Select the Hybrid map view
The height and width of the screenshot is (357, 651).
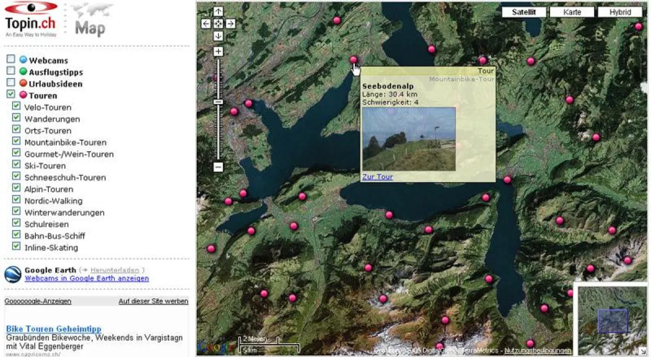[x=620, y=12]
